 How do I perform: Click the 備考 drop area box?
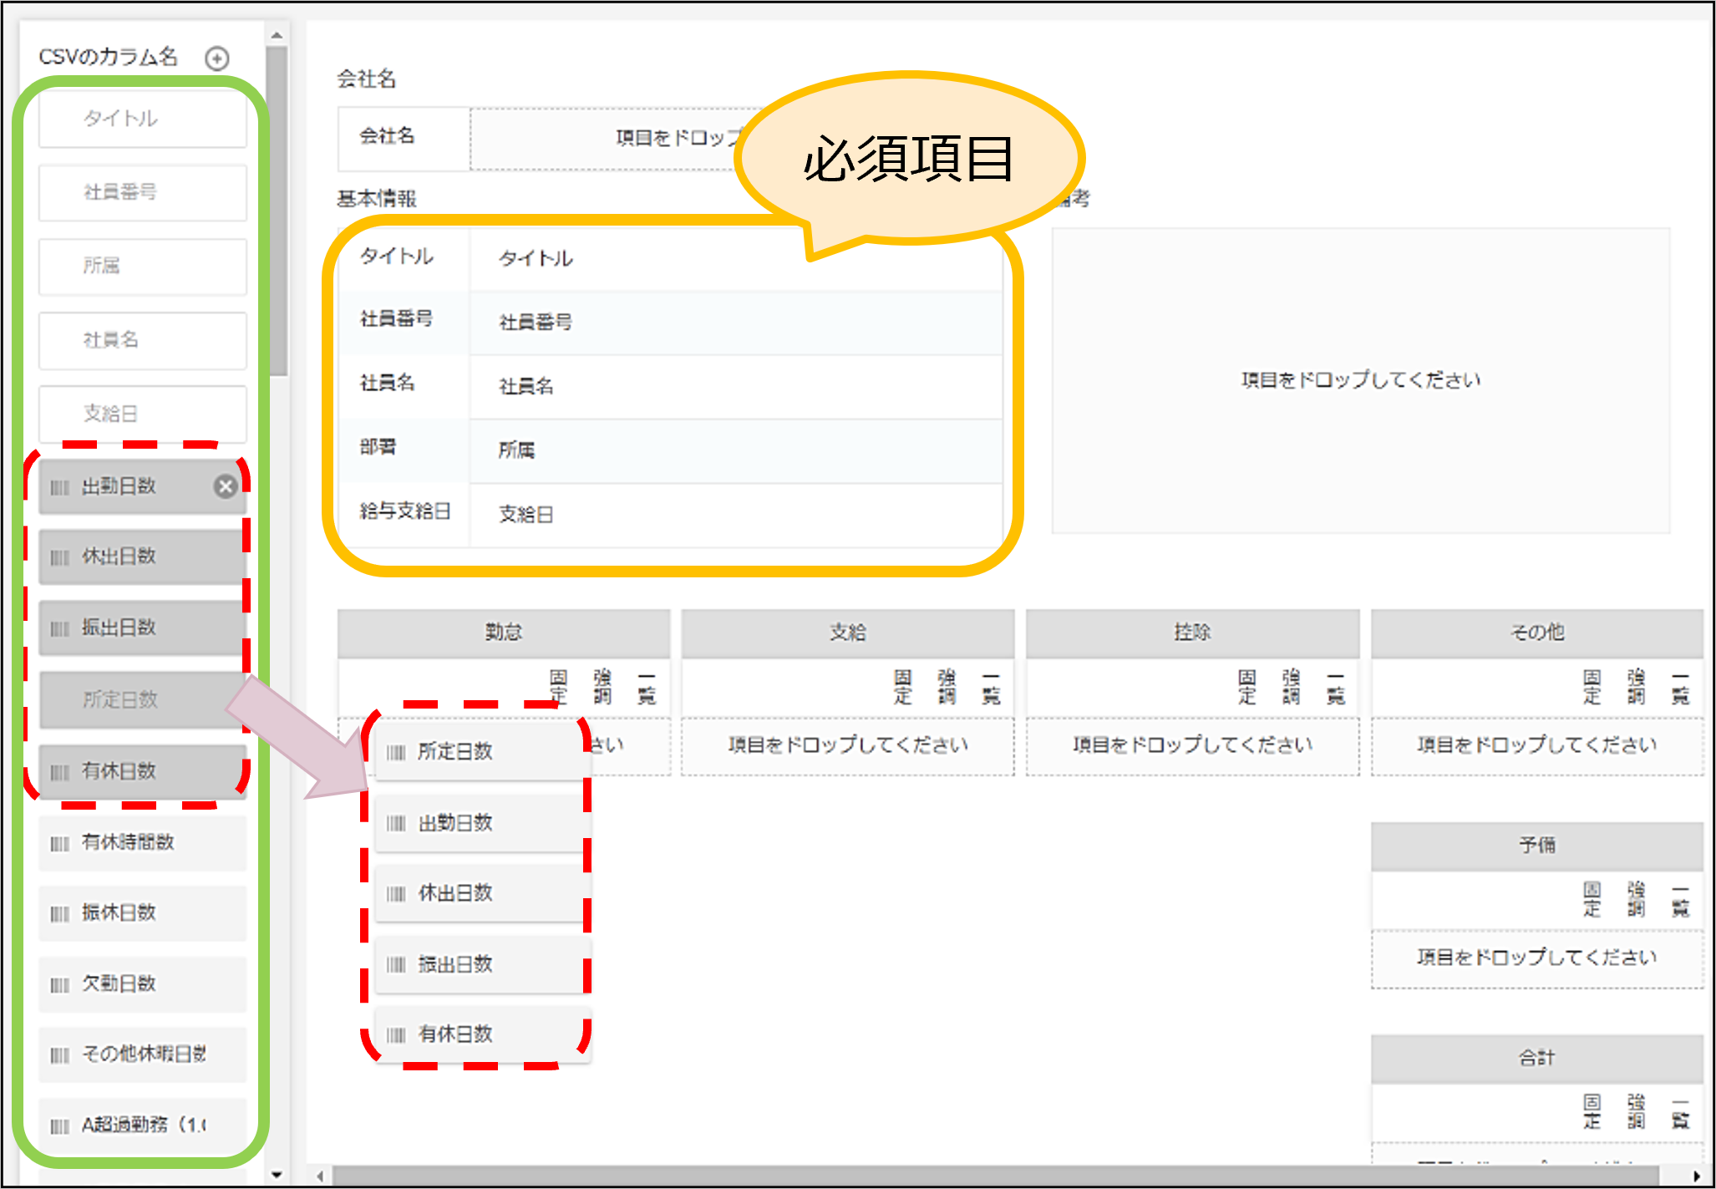click(x=1360, y=380)
